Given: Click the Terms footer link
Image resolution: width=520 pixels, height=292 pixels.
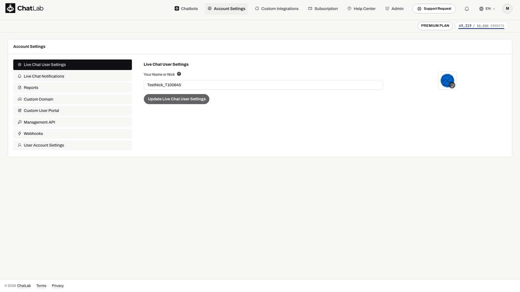Looking at the screenshot, I should 41,286.
